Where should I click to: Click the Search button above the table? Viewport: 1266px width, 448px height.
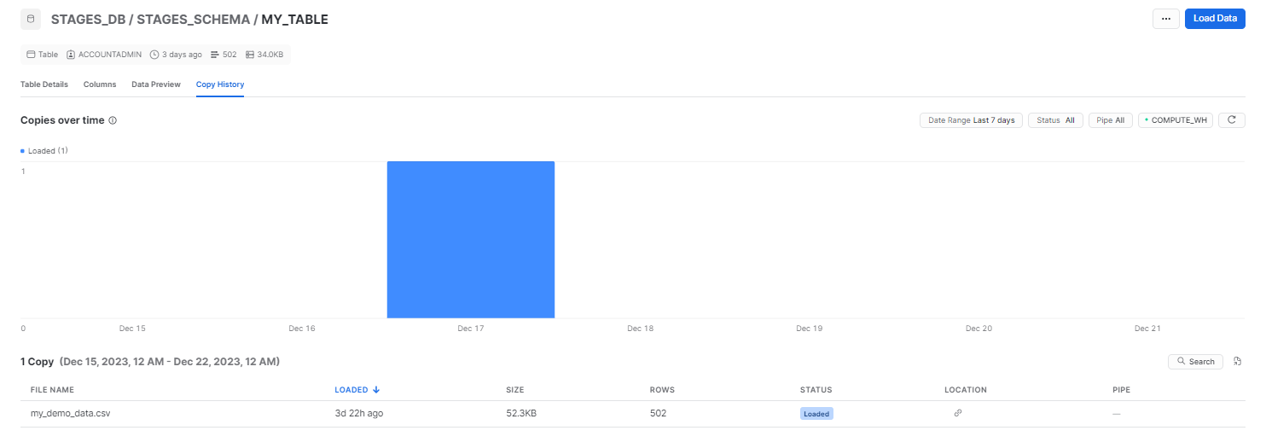coord(1195,362)
